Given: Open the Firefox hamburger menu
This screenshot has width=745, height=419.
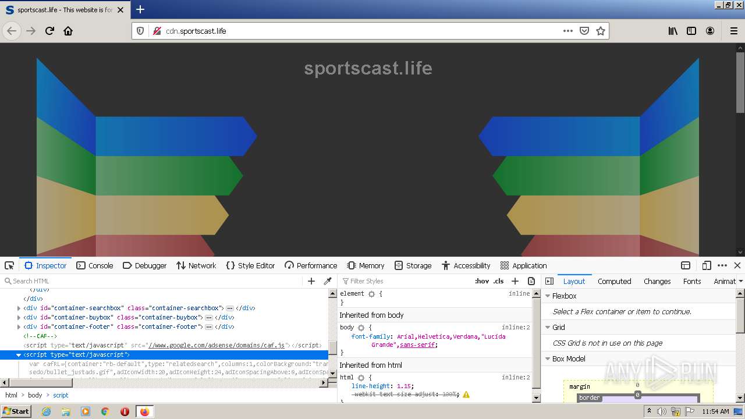Looking at the screenshot, I should (734, 31).
